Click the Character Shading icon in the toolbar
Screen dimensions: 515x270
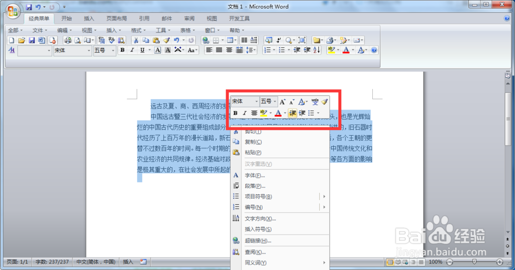(167, 50)
